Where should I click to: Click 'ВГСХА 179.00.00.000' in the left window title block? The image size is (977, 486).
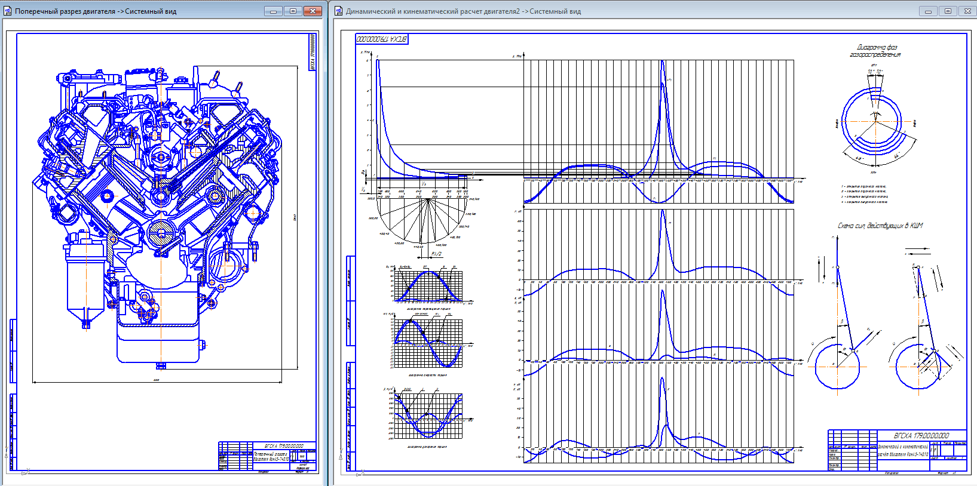[284, 445]
